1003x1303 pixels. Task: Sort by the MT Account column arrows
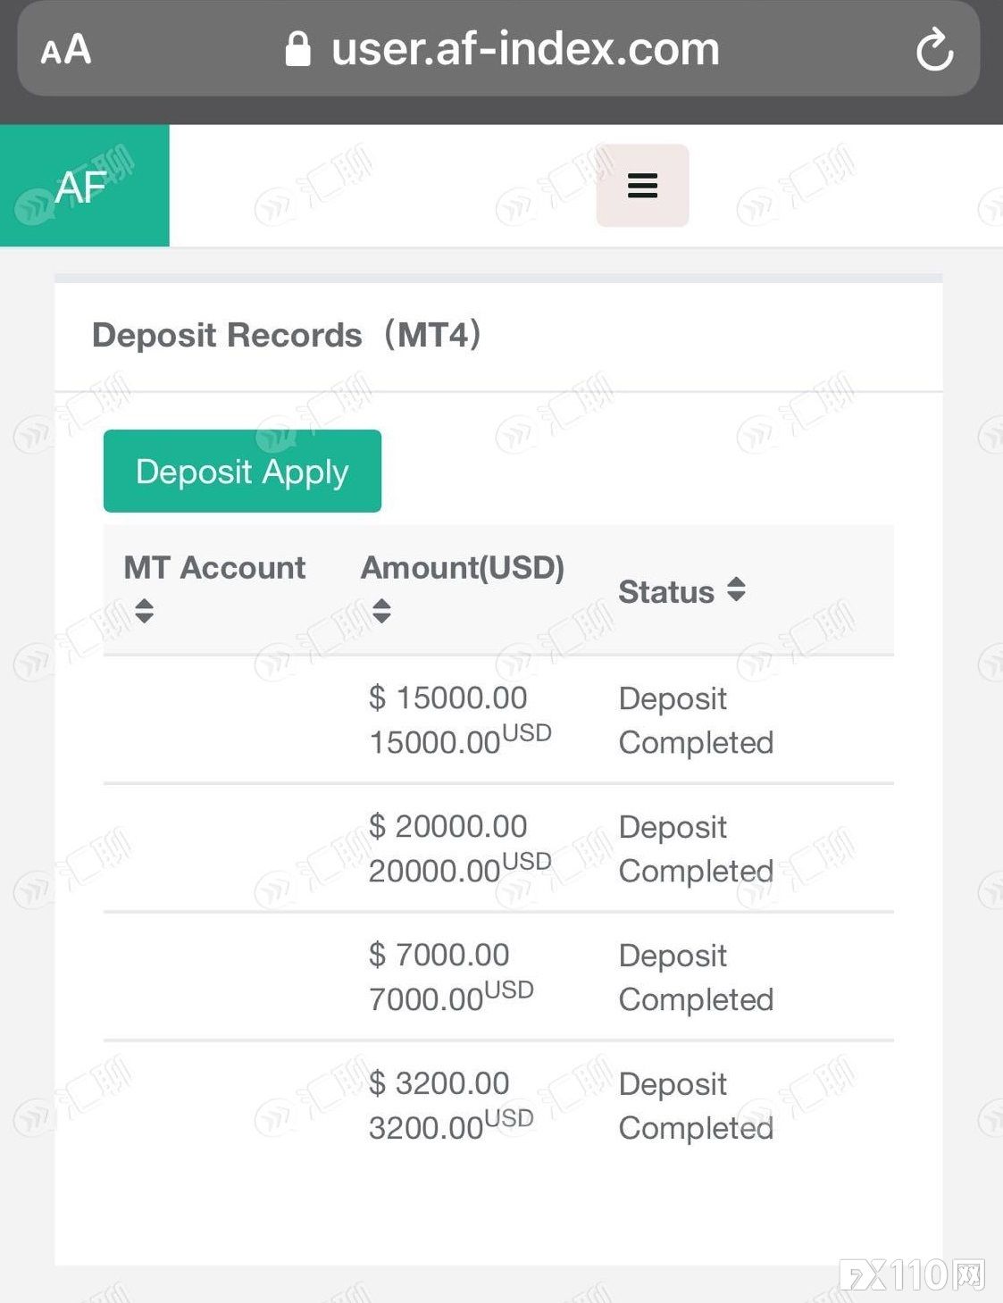[x=144, y=611]
